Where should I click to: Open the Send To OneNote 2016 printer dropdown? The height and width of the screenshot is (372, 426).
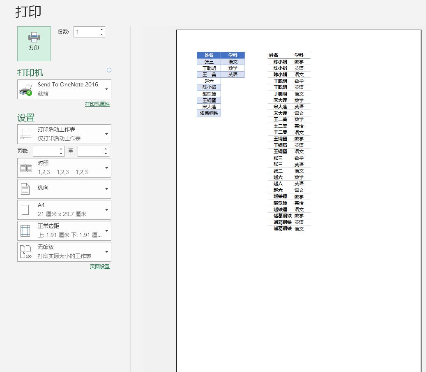pyautogui.click(x=64, y=89)
